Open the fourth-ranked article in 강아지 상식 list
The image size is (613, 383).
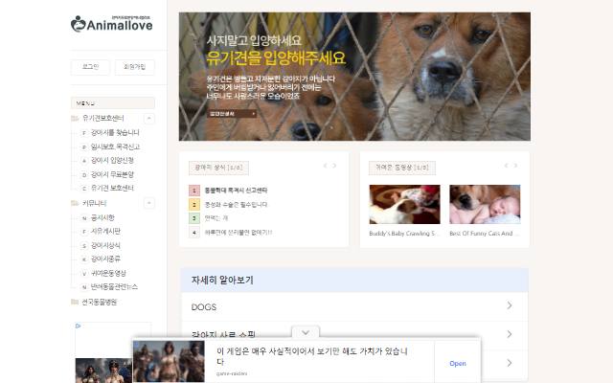(x=238, y=232)
